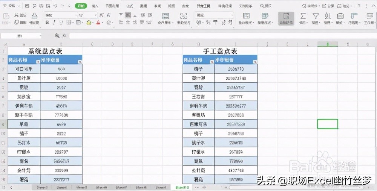This screenshot has width=377, height=191.
Task: Click into the formula bar input
Action: point(222,36)
